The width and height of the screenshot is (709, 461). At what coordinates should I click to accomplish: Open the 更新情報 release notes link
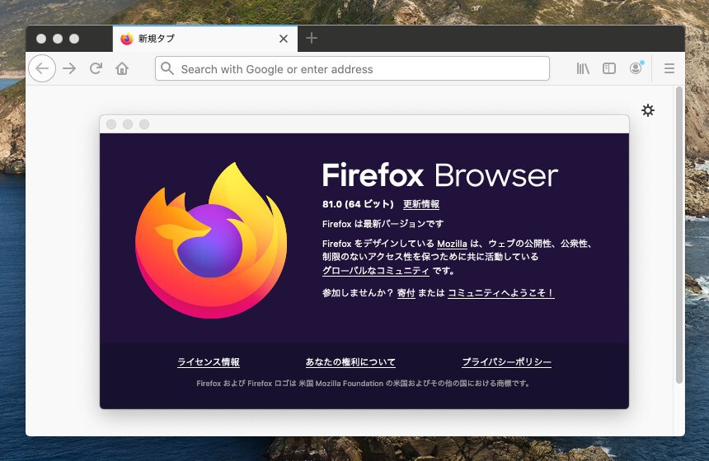tap(421, 204)
